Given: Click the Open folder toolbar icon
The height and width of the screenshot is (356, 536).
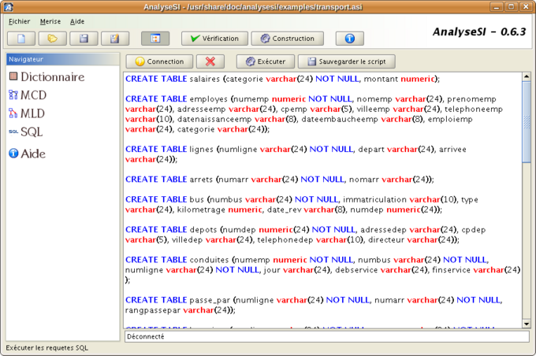Looking at the screenshot, I should (x=52, y=39).
